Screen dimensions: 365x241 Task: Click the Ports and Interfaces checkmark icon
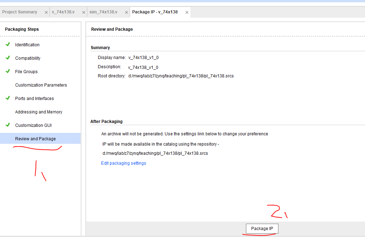tap(8, 98)
